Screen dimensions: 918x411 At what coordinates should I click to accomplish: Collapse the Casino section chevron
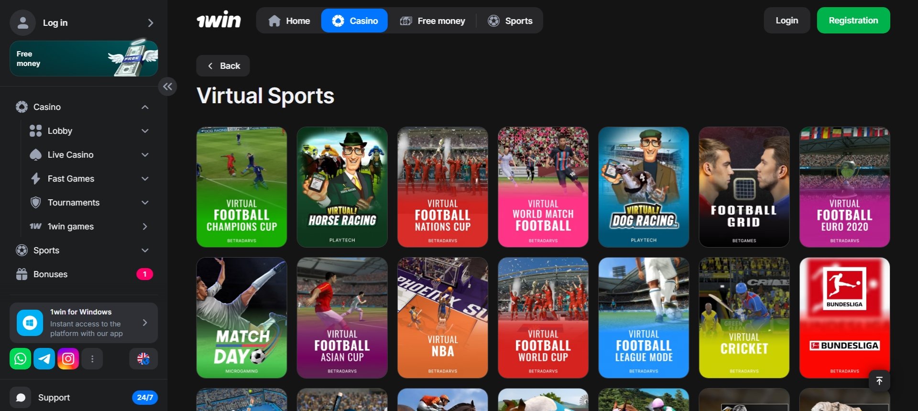point(145,107)
